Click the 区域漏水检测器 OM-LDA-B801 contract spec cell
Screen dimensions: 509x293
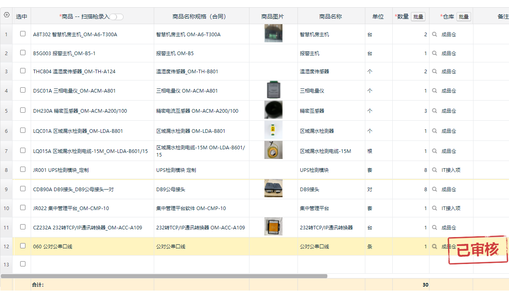pyautogui.click(x=201, y=131)
